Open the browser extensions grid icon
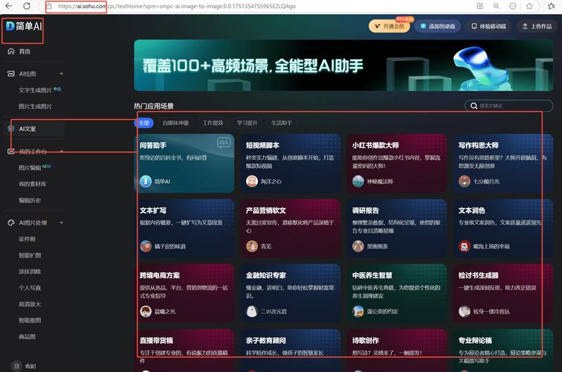The height and width of the screenshot is (372, 562). [x=480, y=6]
